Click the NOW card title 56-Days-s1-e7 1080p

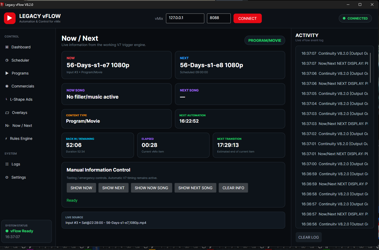pyautogui.click(x=98, y=65)
